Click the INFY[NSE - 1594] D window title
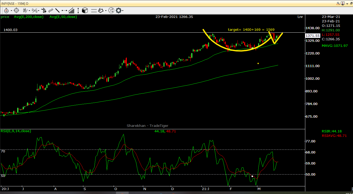This screenshot has height=194, width=353. pyautogui.click(x=15, y=3)
